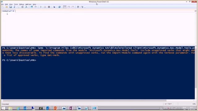Stop operation with the square stop icon
198x111 pixels.
(49, 7)
